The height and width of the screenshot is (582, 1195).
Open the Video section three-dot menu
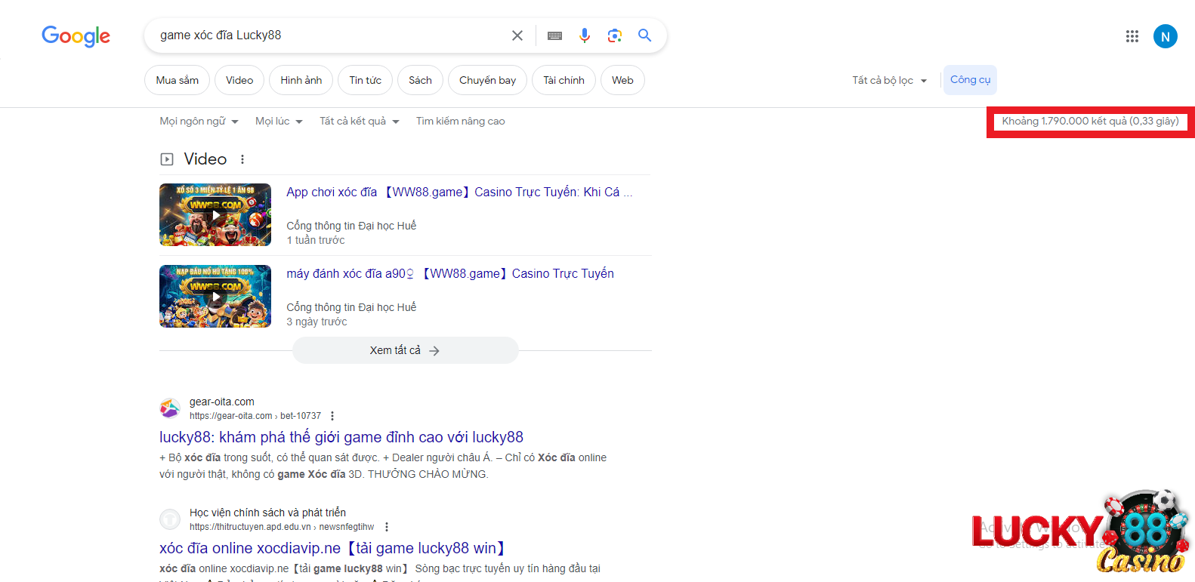(242, 159)
